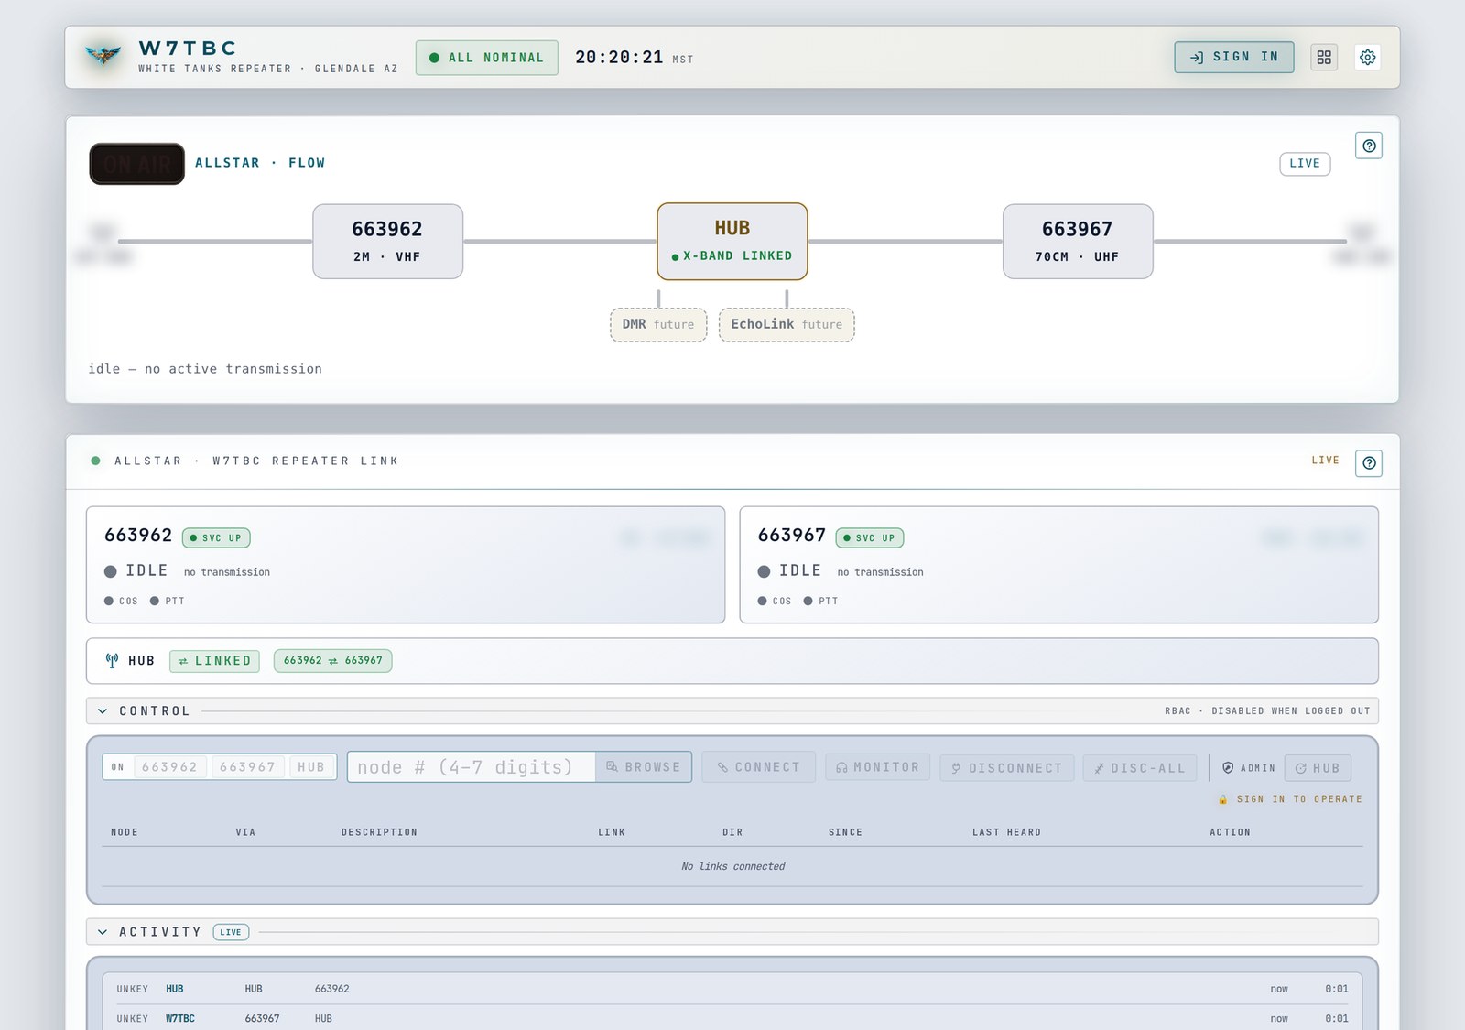Image resolution: width=1465 pixels, height=1030 pixels.
Task: Click the PTT indicator on the 663967 card
Action: coord(820,602)
